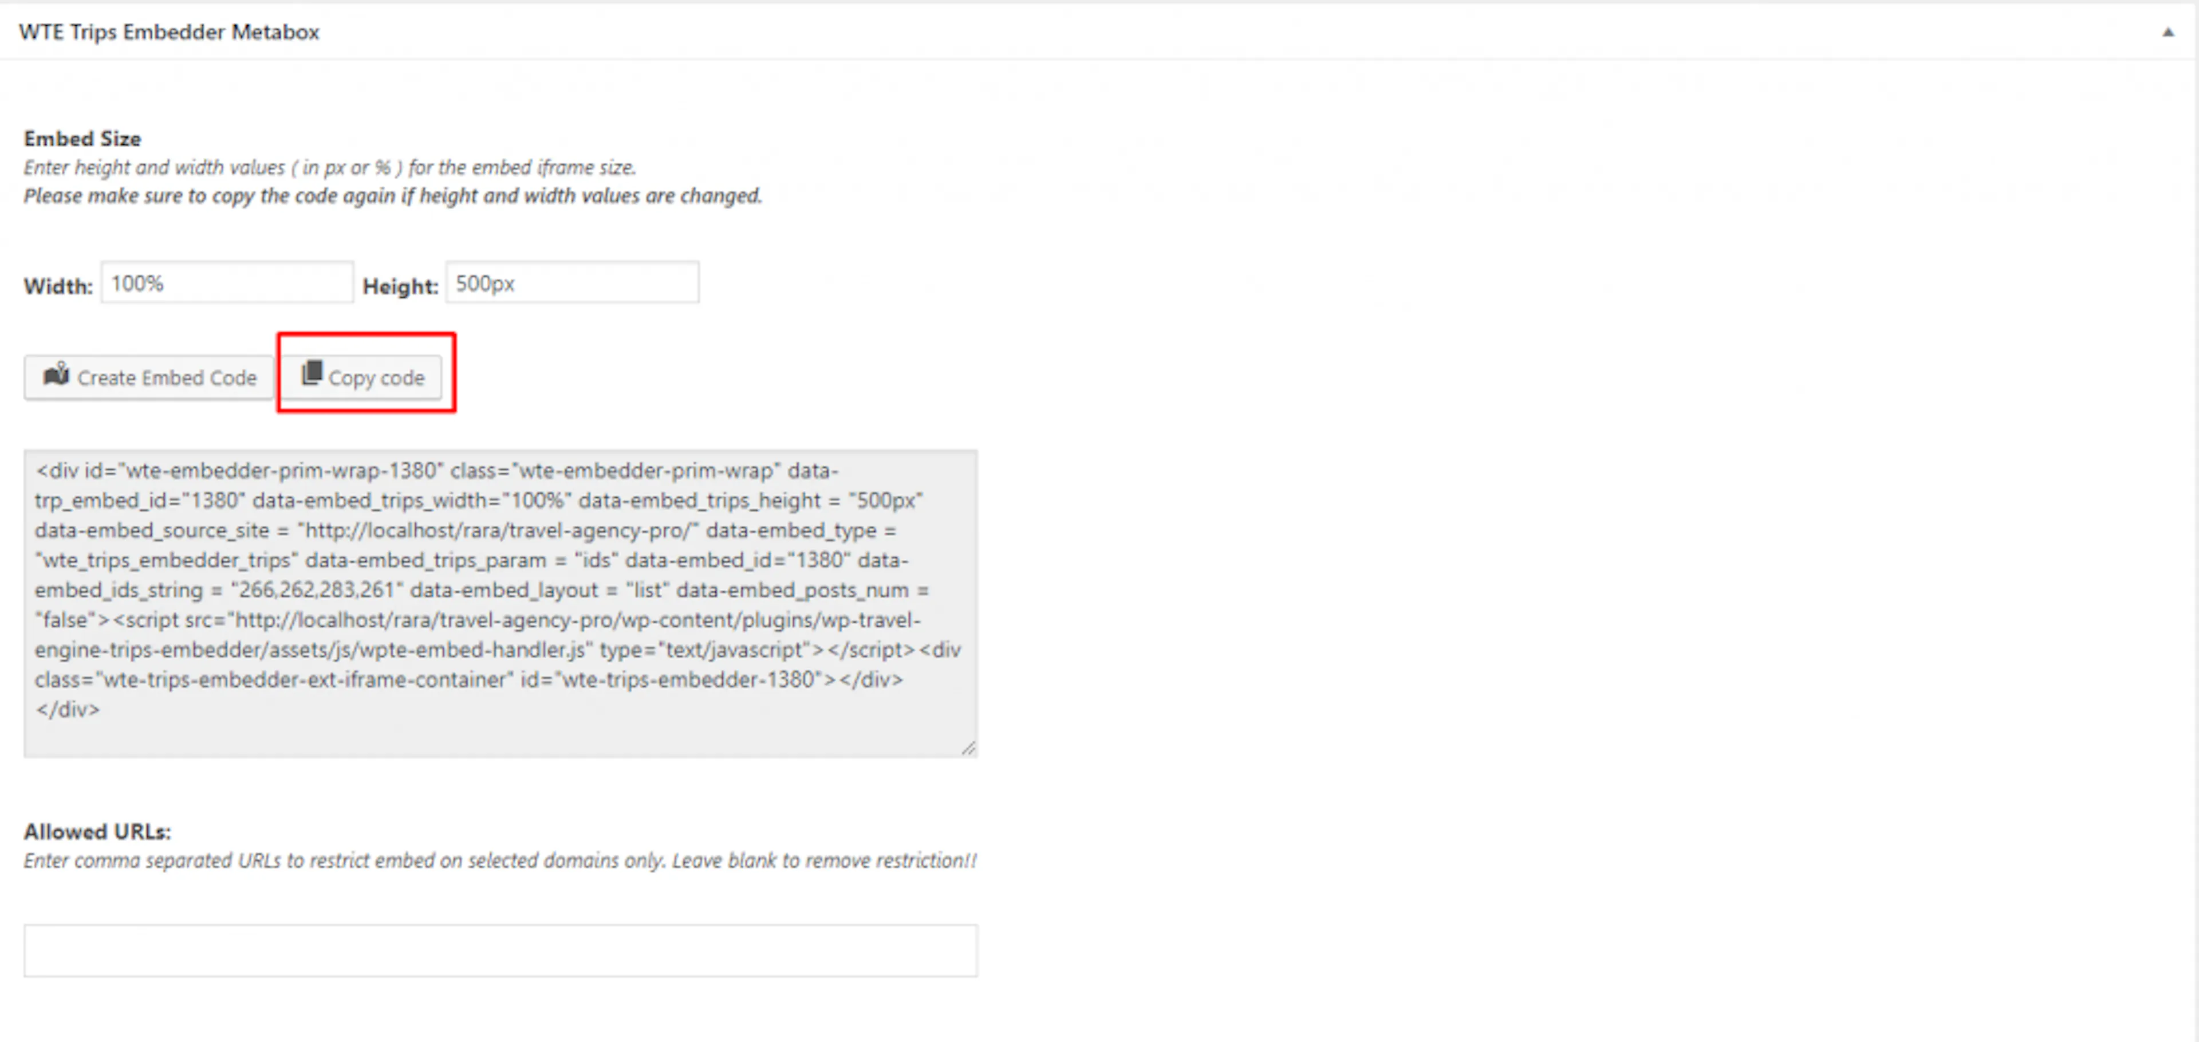This screenshot has height=1042, width=2199.
Task: Click the closing </div> line in code
Action: tap(68, 710)
